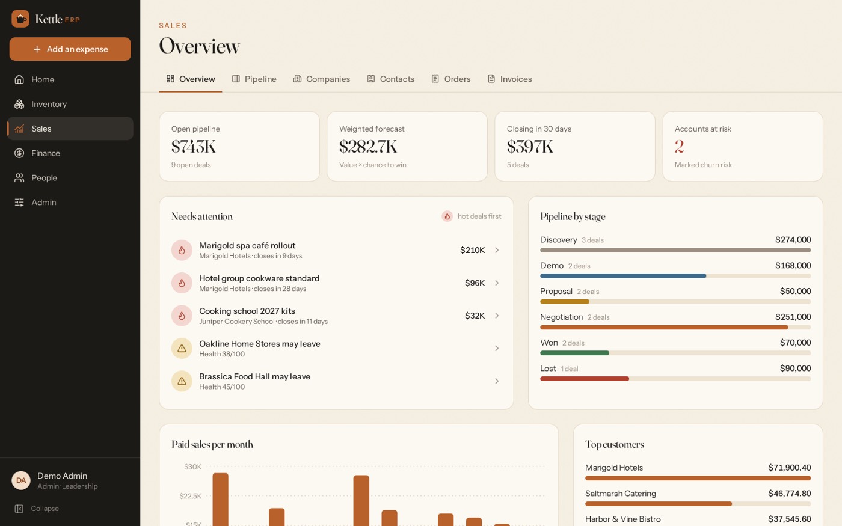This screenshot has width=842, height=526.
Task: Select the Overview tab
Action: point(191,79)
